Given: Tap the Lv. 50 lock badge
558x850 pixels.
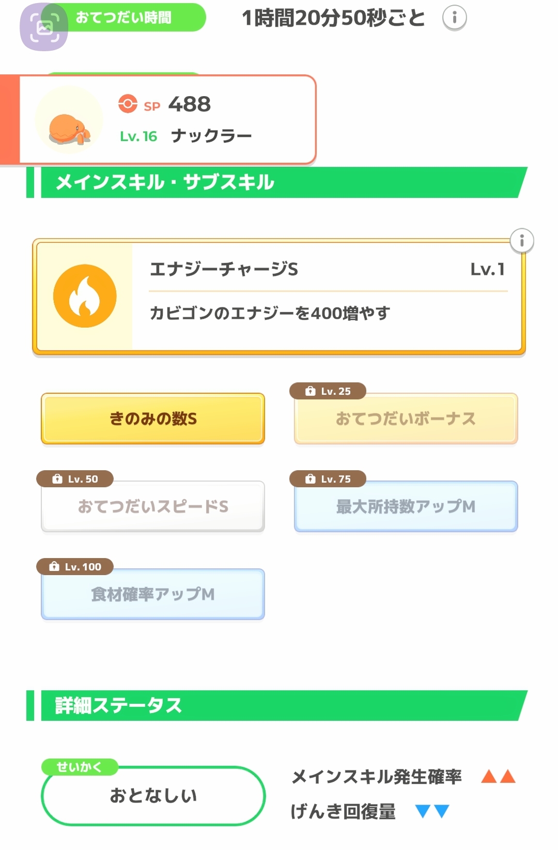Looking at the screenshot, I should (75, 479).
